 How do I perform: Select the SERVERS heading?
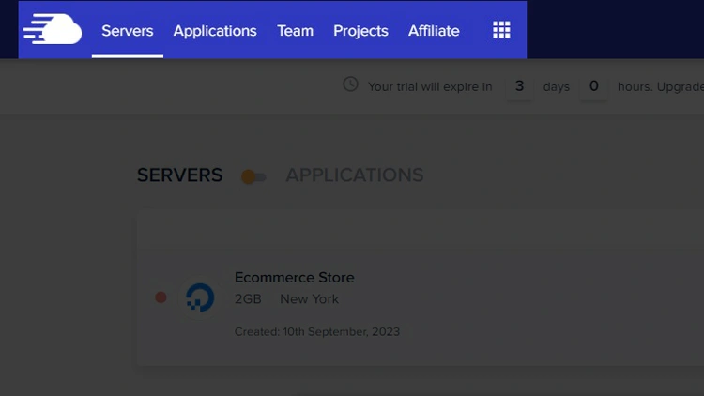[179, 175]
